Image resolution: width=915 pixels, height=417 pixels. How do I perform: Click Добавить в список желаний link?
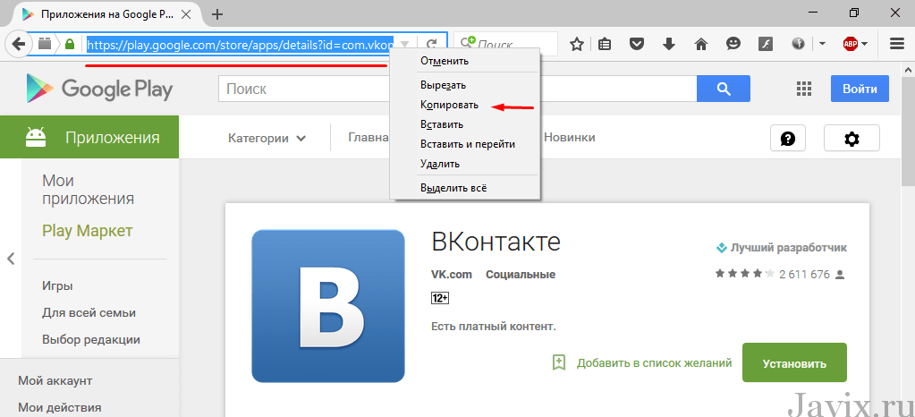(x=654, y=363)
